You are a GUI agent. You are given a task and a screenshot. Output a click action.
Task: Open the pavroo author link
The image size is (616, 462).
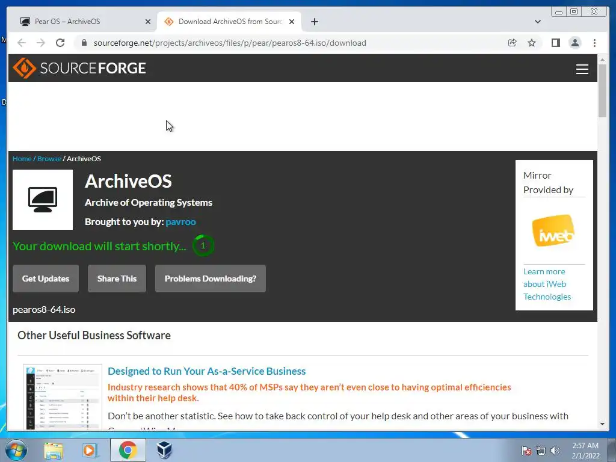pyautogui.click(x=180, y=221)
